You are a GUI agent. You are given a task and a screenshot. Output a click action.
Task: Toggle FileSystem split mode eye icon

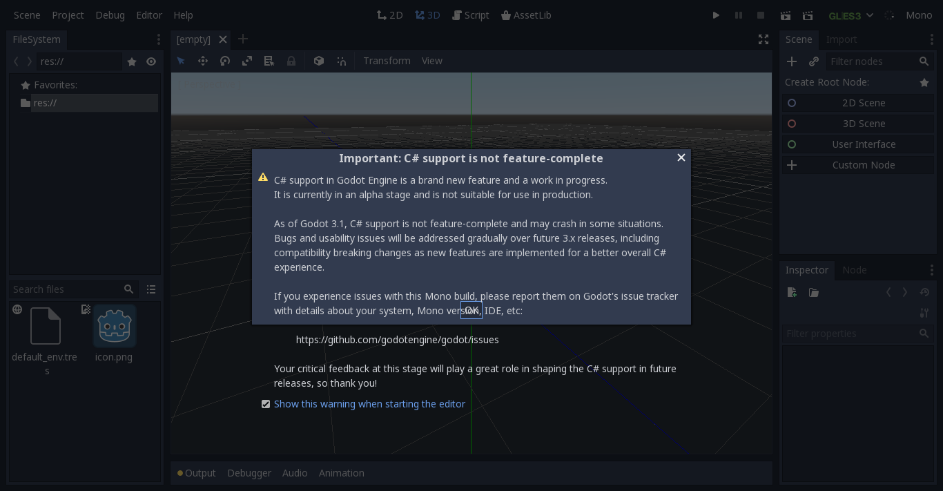point(151,61)
